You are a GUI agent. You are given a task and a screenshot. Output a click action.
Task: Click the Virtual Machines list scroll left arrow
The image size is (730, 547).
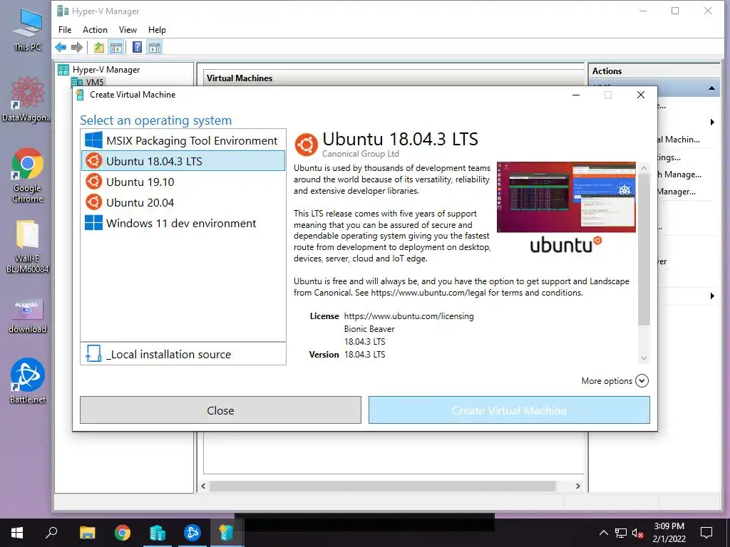point(203,486)
